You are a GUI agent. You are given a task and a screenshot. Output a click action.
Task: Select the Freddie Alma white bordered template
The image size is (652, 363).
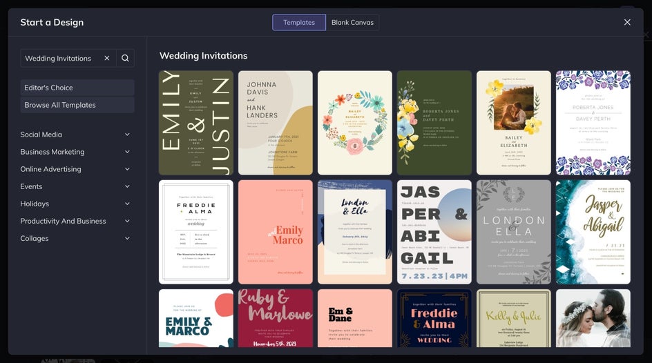[196, 232]
